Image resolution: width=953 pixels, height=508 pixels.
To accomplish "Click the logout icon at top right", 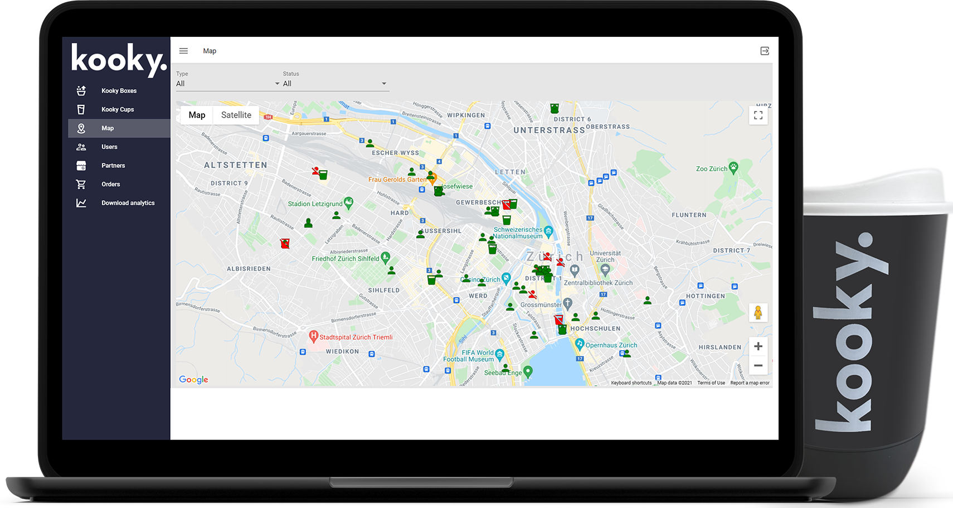I will point(765,51).
